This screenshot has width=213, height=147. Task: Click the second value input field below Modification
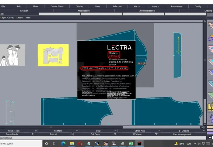click(101, 14)
